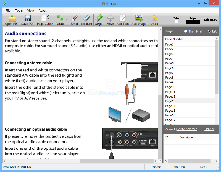Undo the last erase action

point(154,20)
